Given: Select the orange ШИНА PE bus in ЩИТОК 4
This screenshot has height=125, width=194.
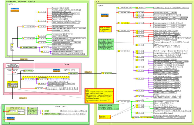Looking at the screenshot, I should tap(105, 16).
